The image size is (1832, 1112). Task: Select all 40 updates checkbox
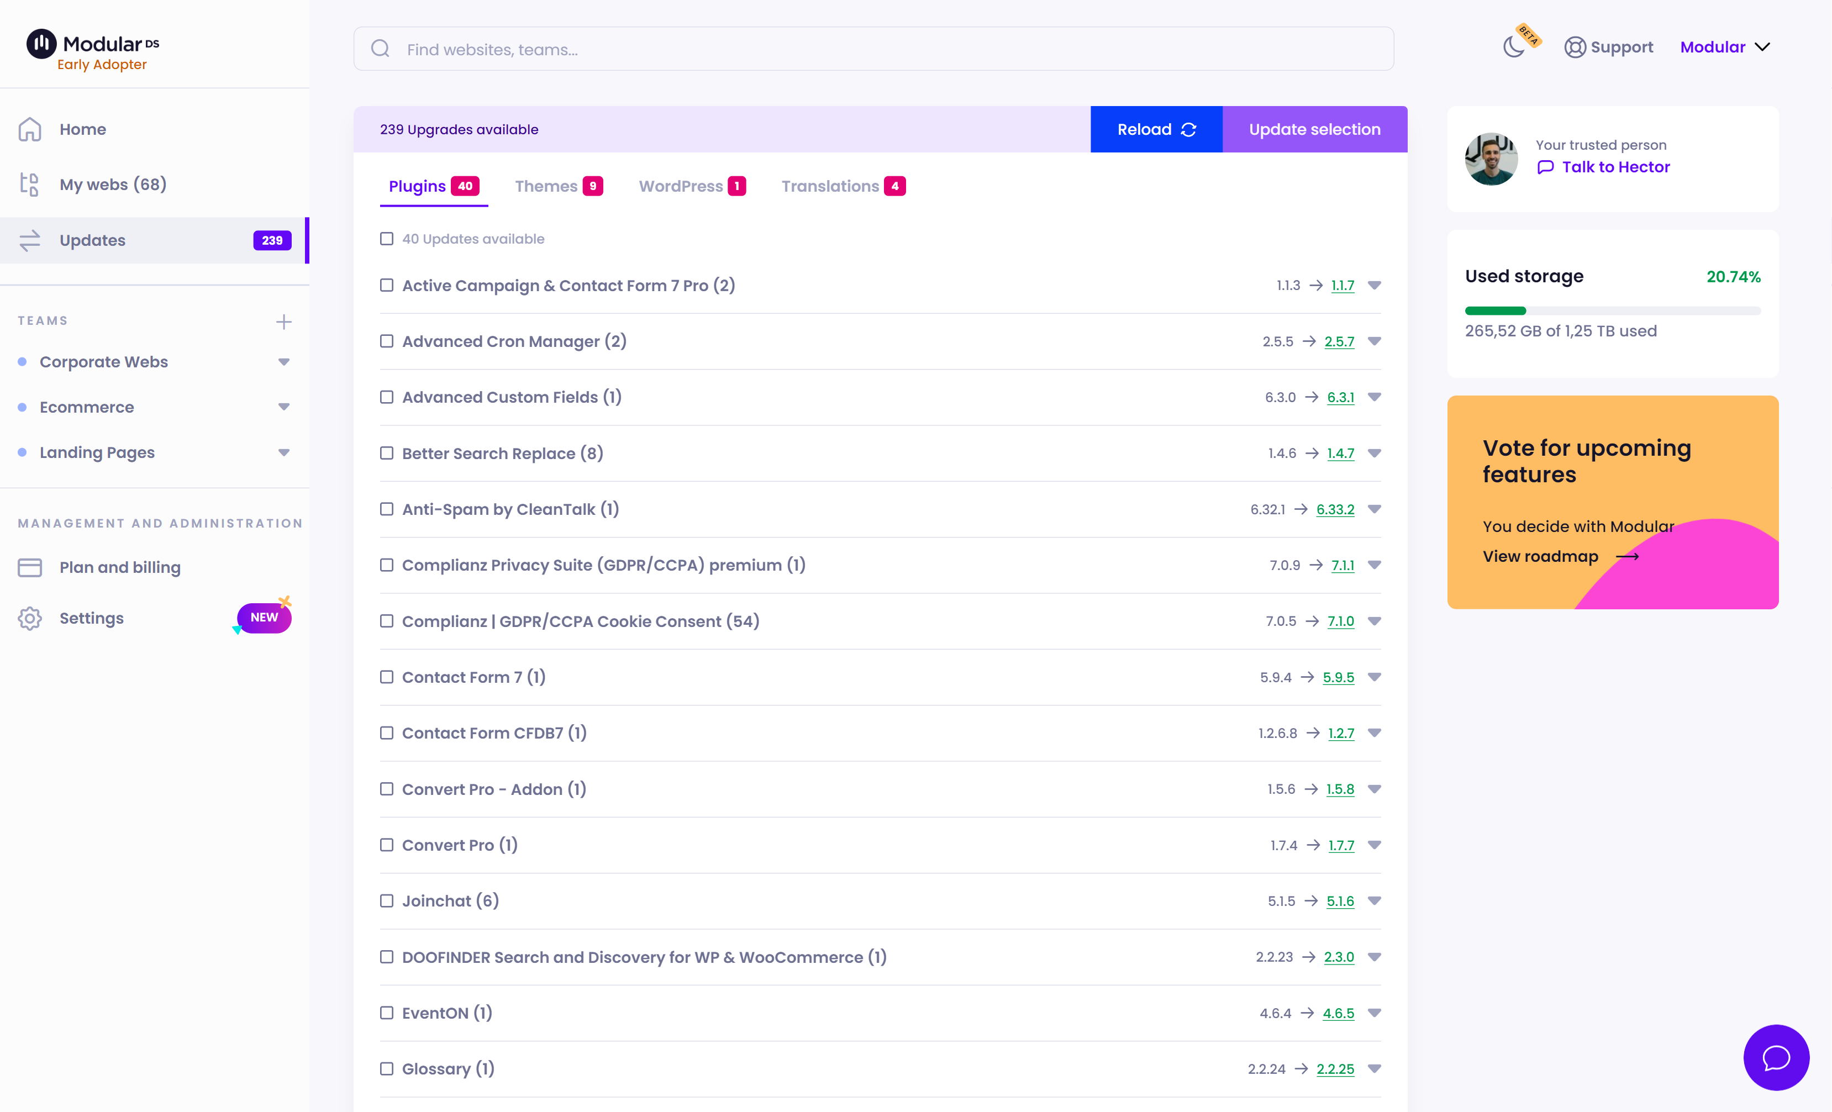click(x=387, y=239)
